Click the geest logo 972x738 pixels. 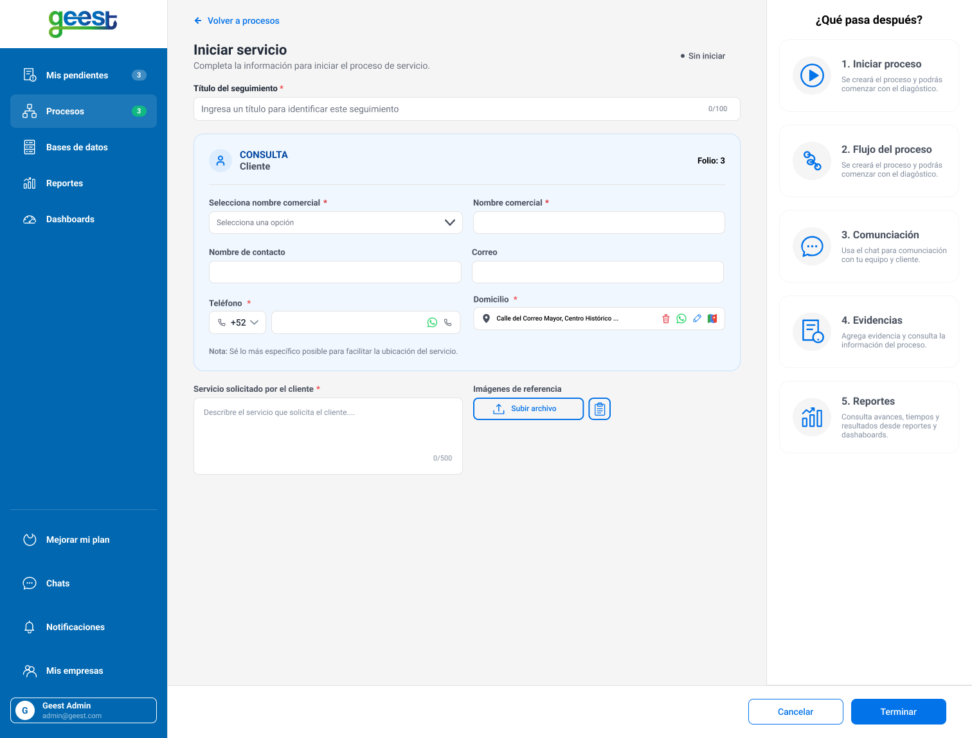pos(83,24)
